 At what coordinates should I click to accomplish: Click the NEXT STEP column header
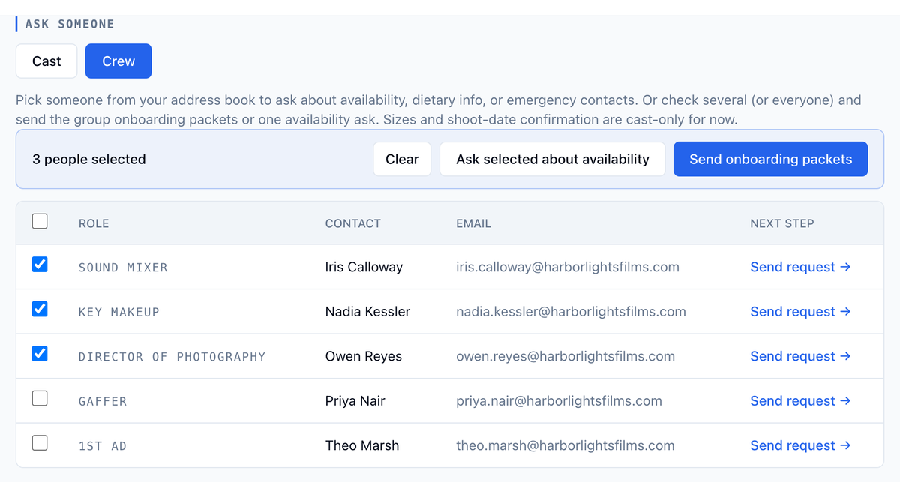pos(782,223)
